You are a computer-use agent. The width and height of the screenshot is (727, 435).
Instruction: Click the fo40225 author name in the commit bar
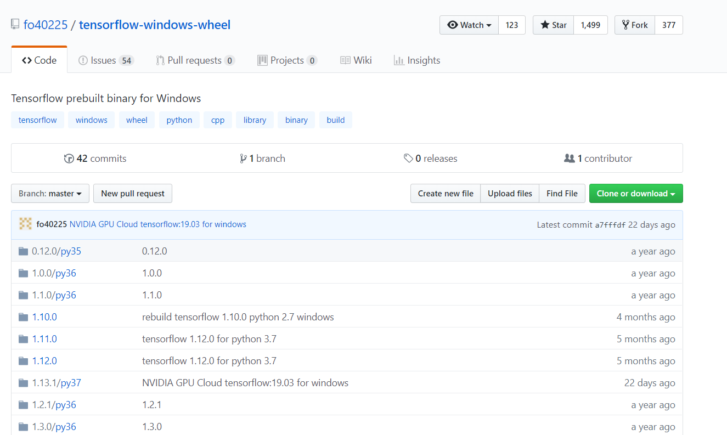tap(52, 224)
